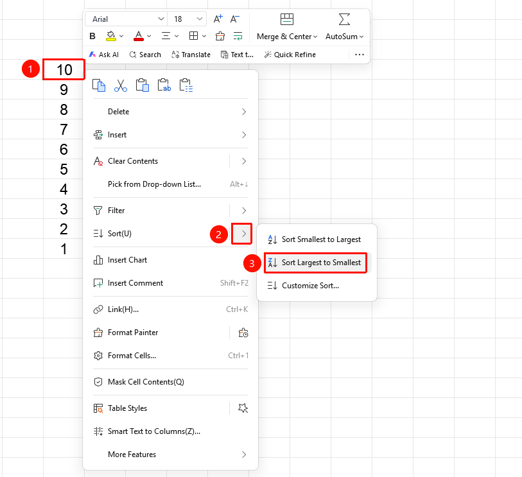Apply the yellow fill color button
The height and width of the screenshot is (477, 522).
tap(111, 36)
